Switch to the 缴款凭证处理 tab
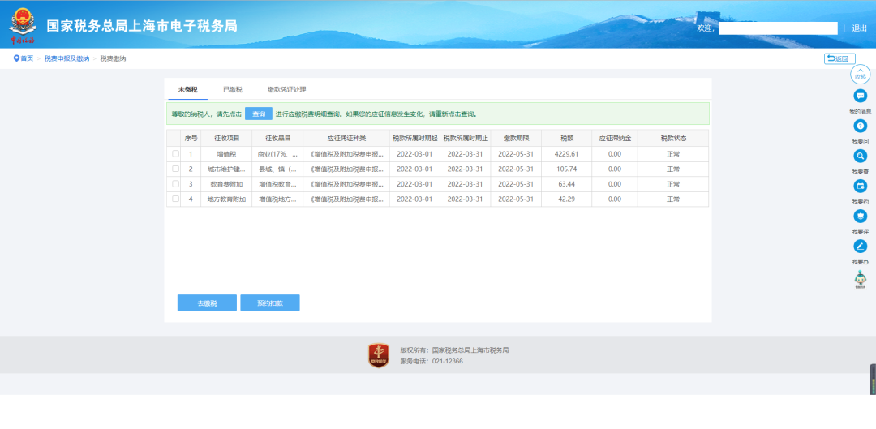Screen dimensions: 876x429 286,89
